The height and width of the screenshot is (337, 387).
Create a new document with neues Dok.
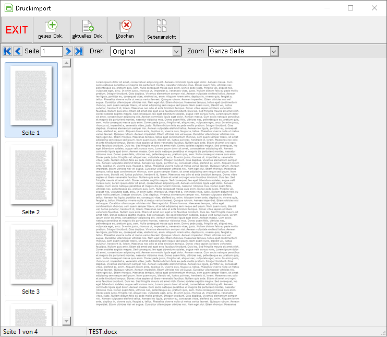pos(51,30)
